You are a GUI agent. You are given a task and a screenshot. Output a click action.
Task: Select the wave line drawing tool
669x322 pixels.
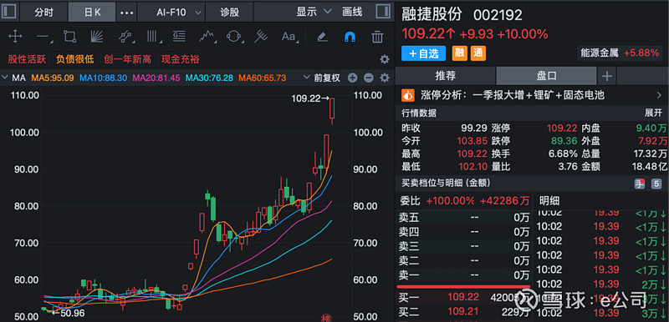[x=207, y=37]
